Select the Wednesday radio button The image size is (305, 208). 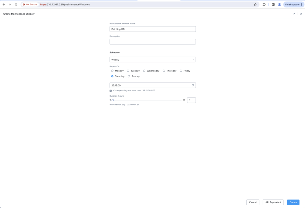coord(144,71)
